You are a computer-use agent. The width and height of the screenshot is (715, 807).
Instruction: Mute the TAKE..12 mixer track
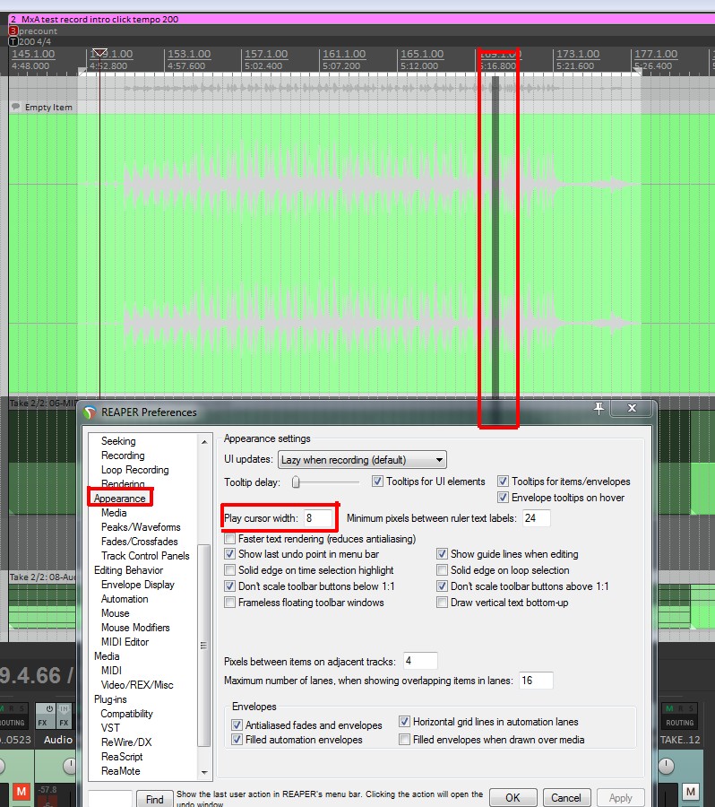tap(690, 792)
